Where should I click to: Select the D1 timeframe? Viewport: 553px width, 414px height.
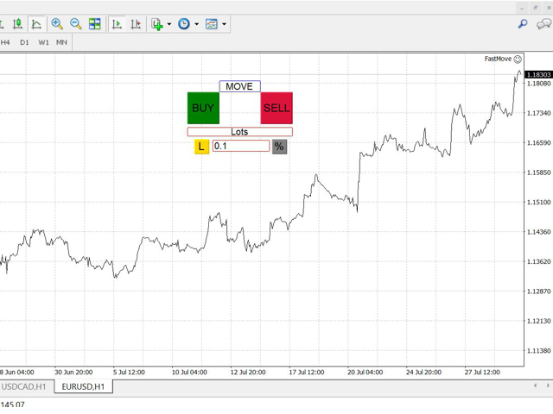click(x=24, y=41)
